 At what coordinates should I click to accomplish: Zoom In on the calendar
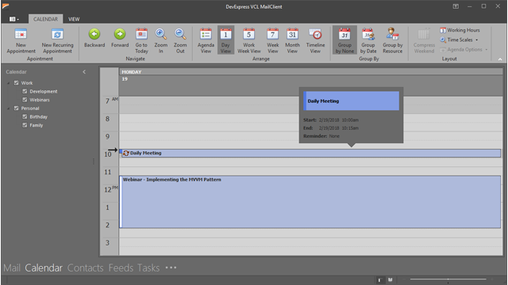pyautogui.click(x=160, y=40)
